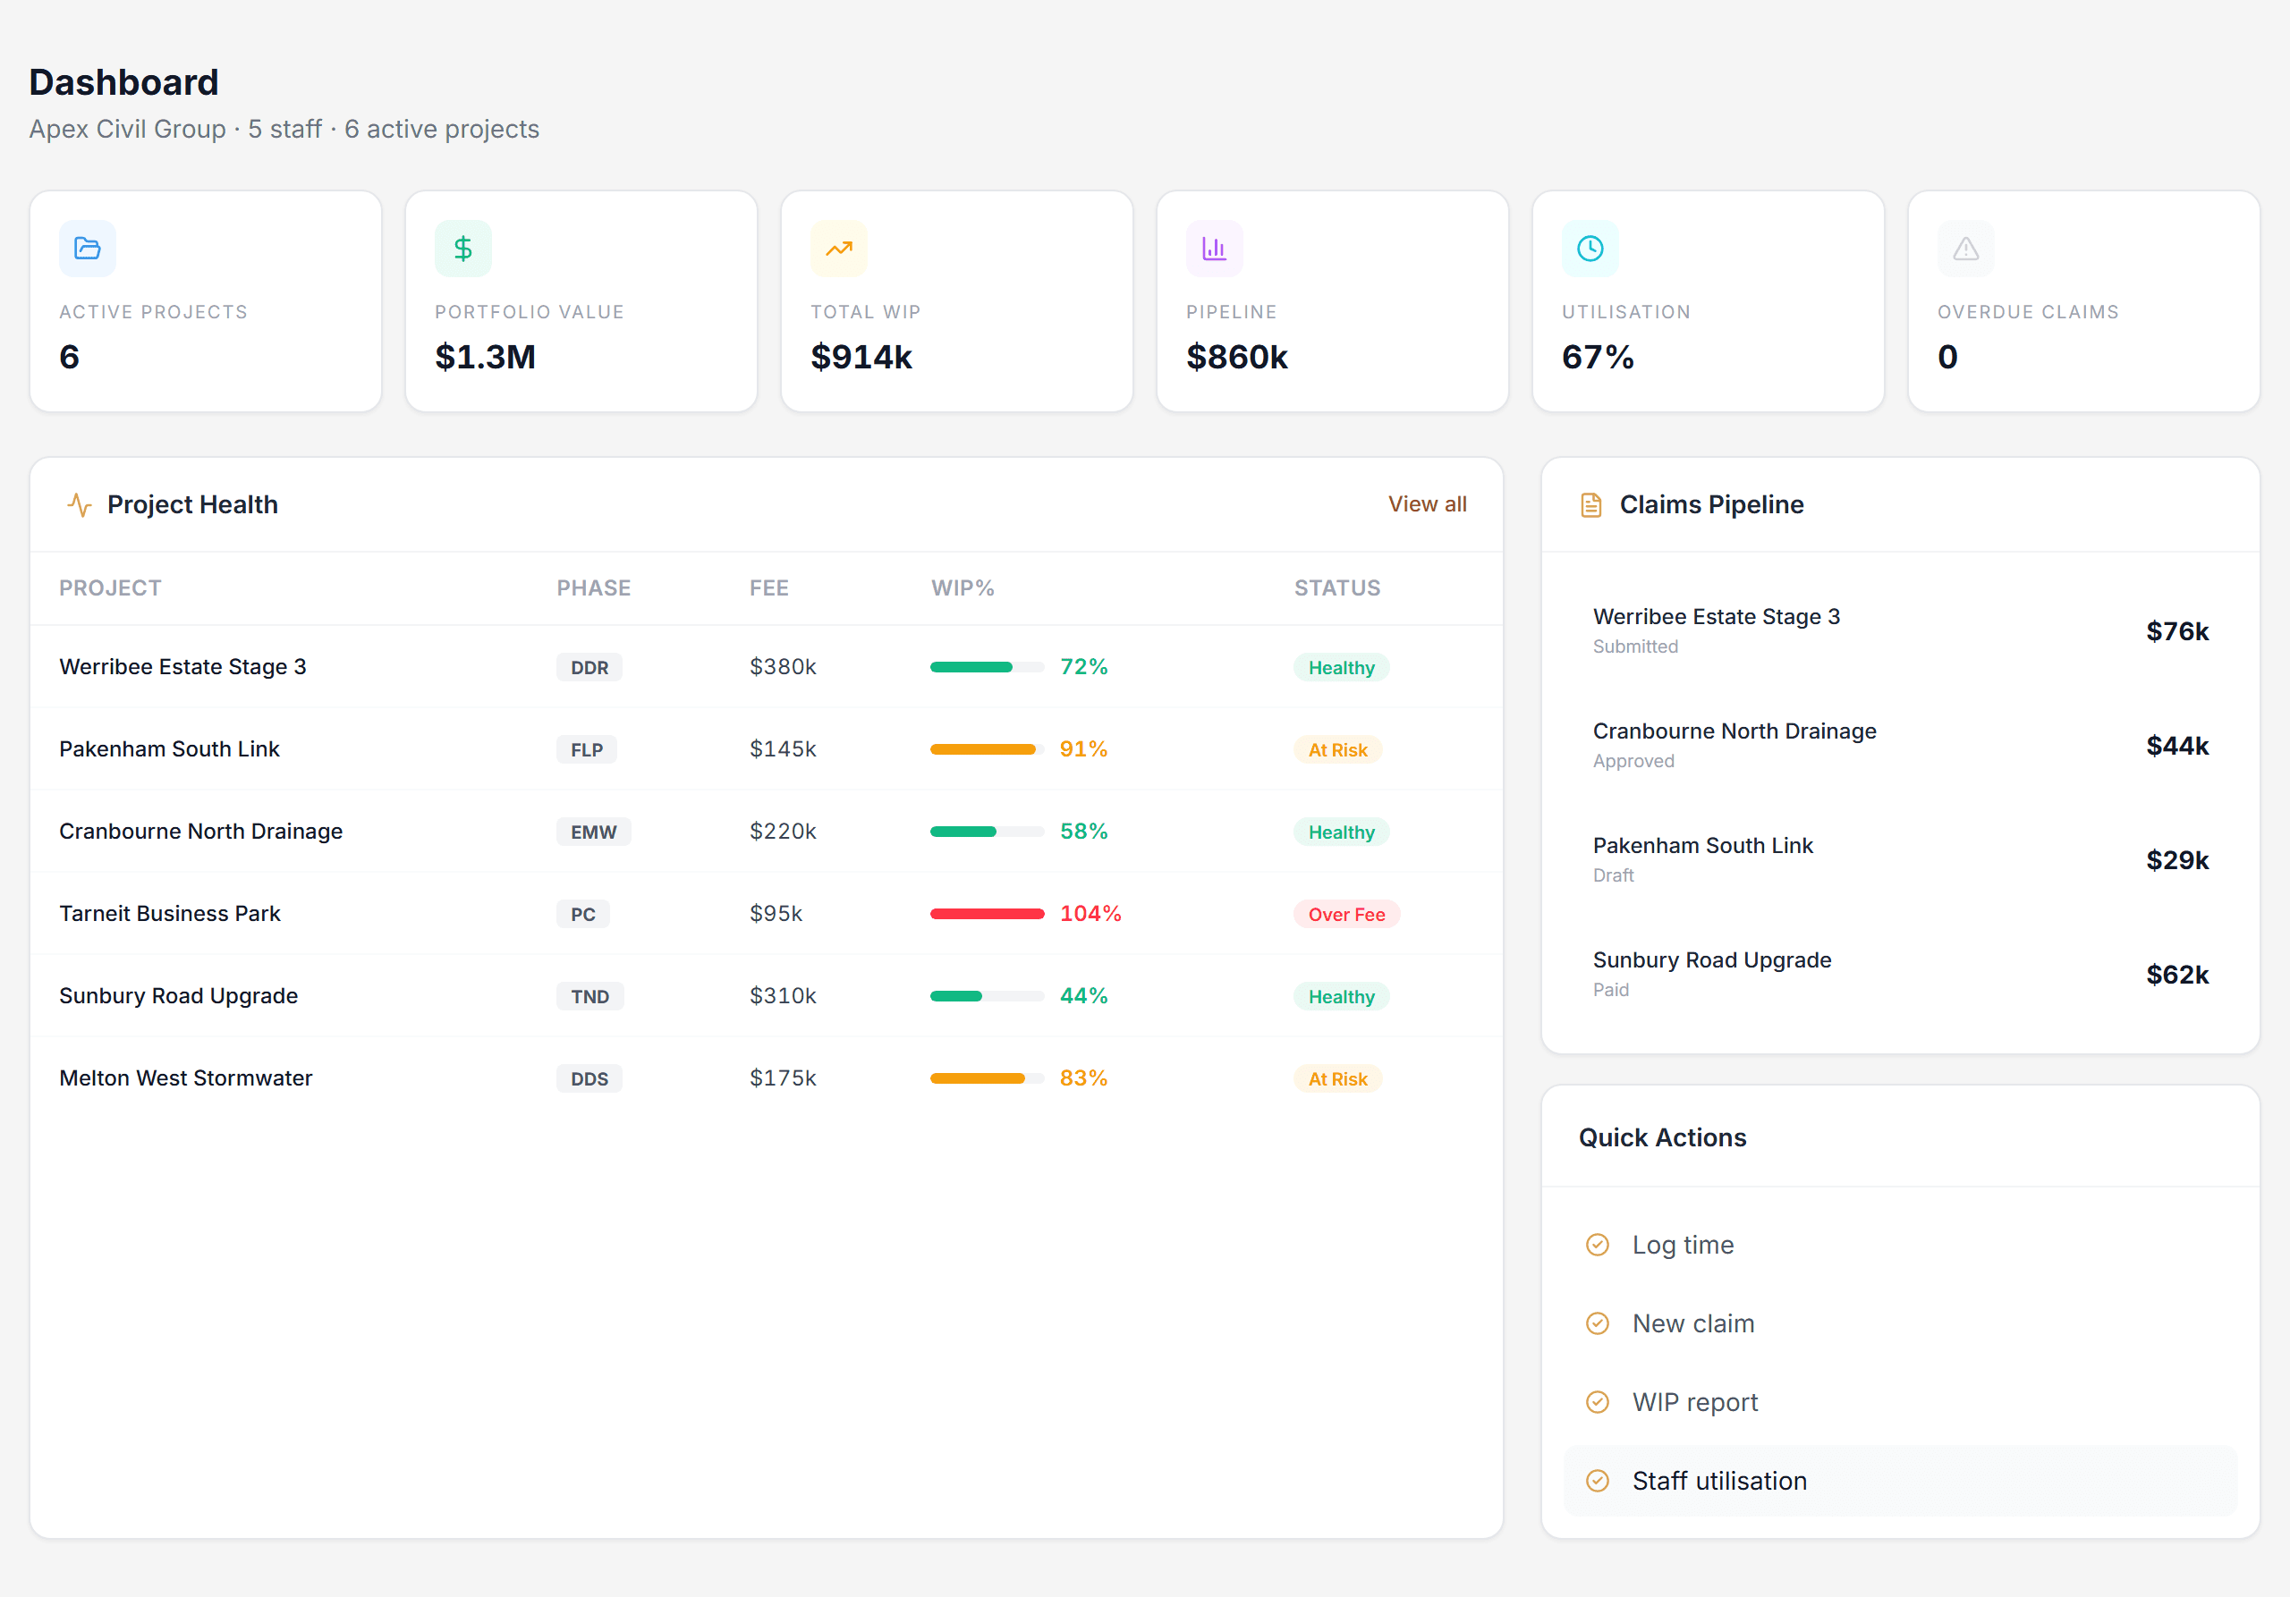Click the Utilisation clock icon

coord(1590,249)
